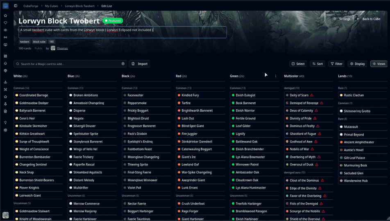Click the demigod aura (10) section label

[x=295, y=173]
